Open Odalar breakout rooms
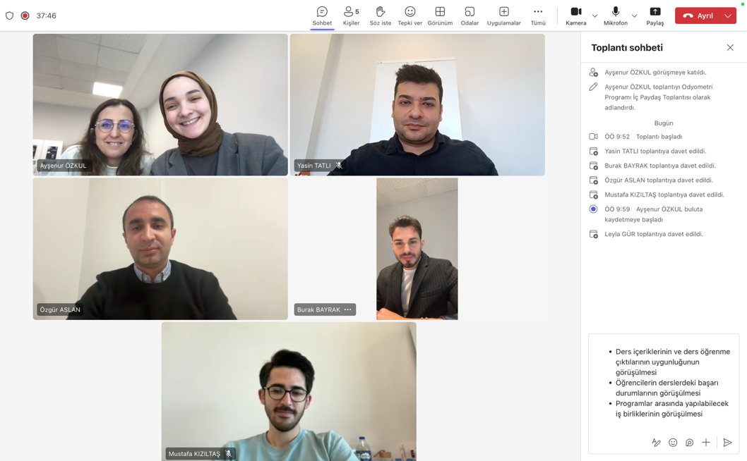Screen dimensions: 747x461 [470, 16]
